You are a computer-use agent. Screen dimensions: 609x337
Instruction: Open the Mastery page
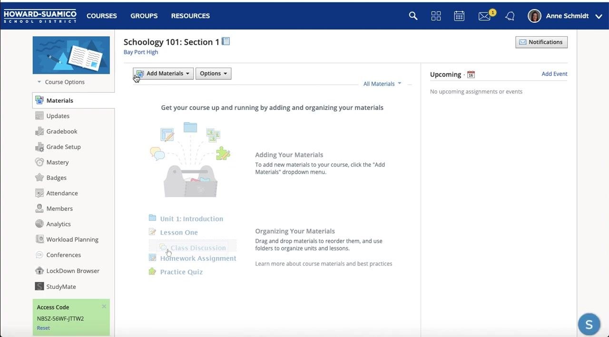click(58, 162)
